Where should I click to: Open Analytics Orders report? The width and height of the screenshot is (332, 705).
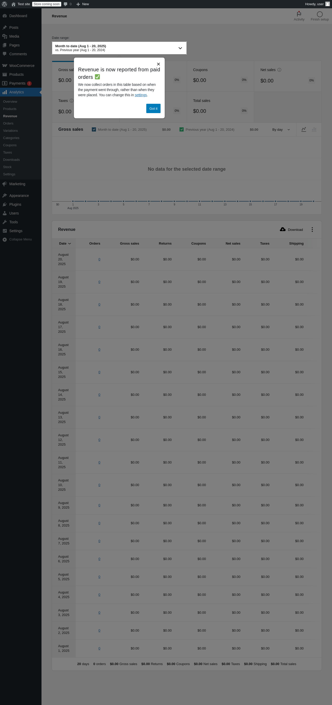[x=8, y=123]
